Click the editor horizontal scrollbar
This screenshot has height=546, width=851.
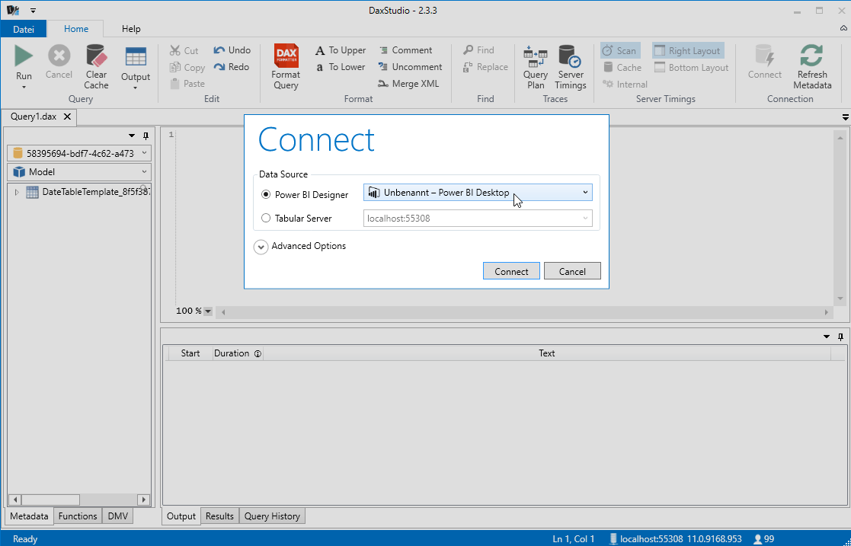(524, 312)
